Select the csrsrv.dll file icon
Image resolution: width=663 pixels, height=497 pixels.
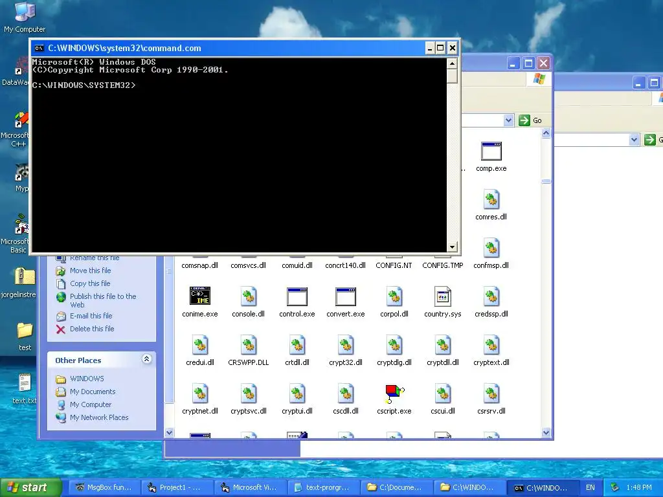491,394
